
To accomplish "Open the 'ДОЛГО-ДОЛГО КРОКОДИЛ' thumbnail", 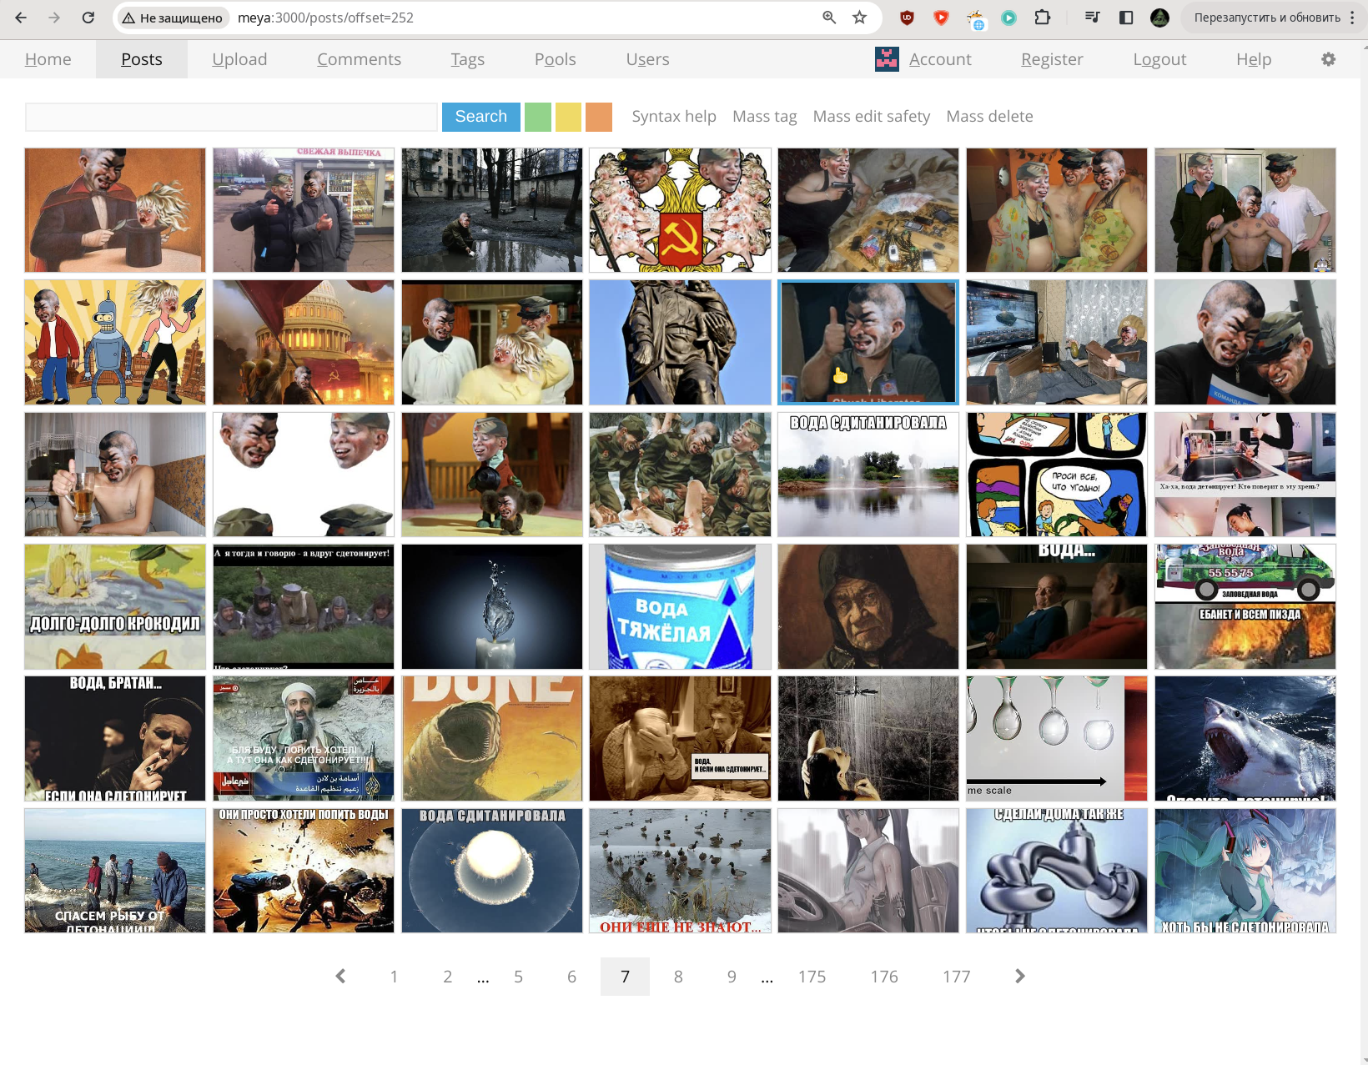I will pyautogui.click(x=115, y=606).
